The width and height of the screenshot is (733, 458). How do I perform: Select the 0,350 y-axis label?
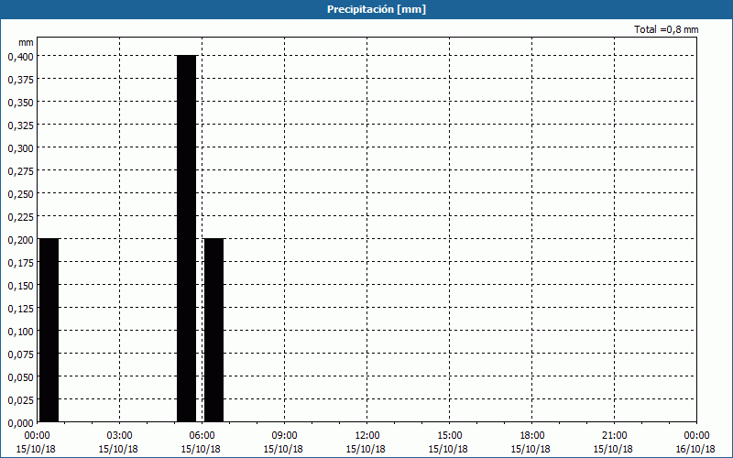coord(21,103)
